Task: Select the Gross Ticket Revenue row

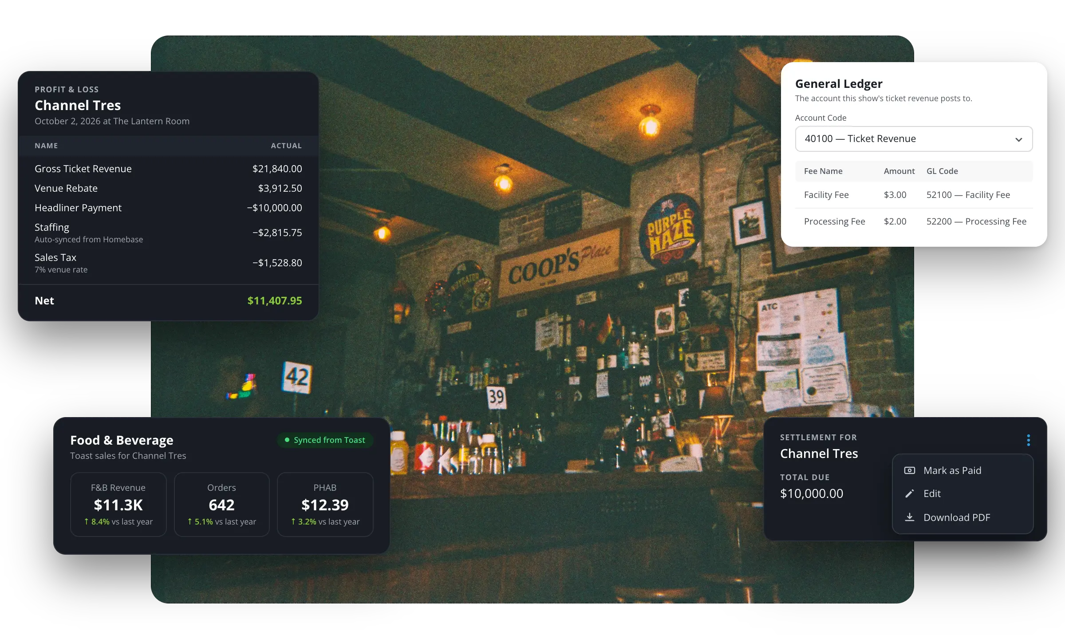Action: [168, 169]
